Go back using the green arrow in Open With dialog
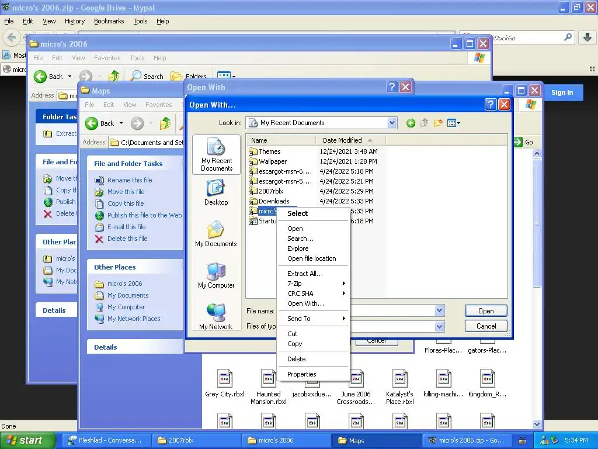Image resolution: width=598 pixels, height=449 pixels. 411,123
